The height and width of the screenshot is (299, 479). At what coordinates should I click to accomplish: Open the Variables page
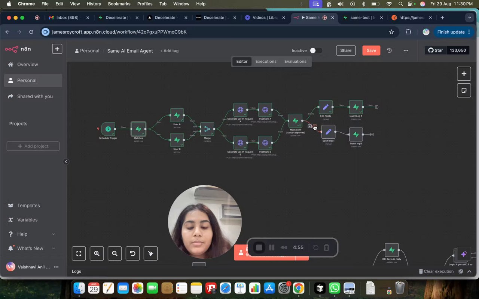click(33, 220)
